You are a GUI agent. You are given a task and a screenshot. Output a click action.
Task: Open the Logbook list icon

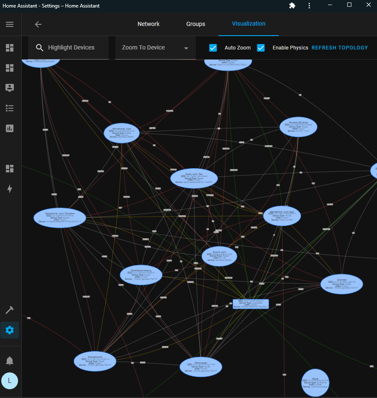(10, 108)
